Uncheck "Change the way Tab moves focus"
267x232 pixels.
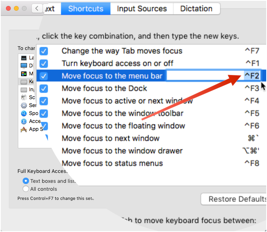click(x=44, y=51)
